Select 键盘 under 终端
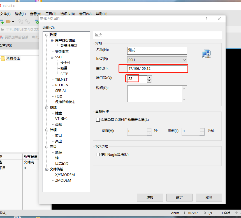The height and width of the screenshot is (218, 241). [59, 113]
